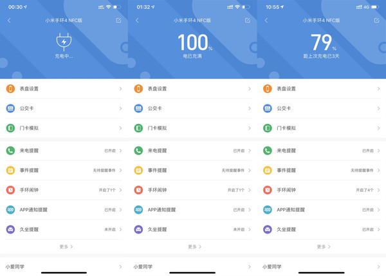This screenshot has width=386, height=276.
Task: Tap edit icon on the charging screen
Action: pyautogui.click(x=118, y=20)
